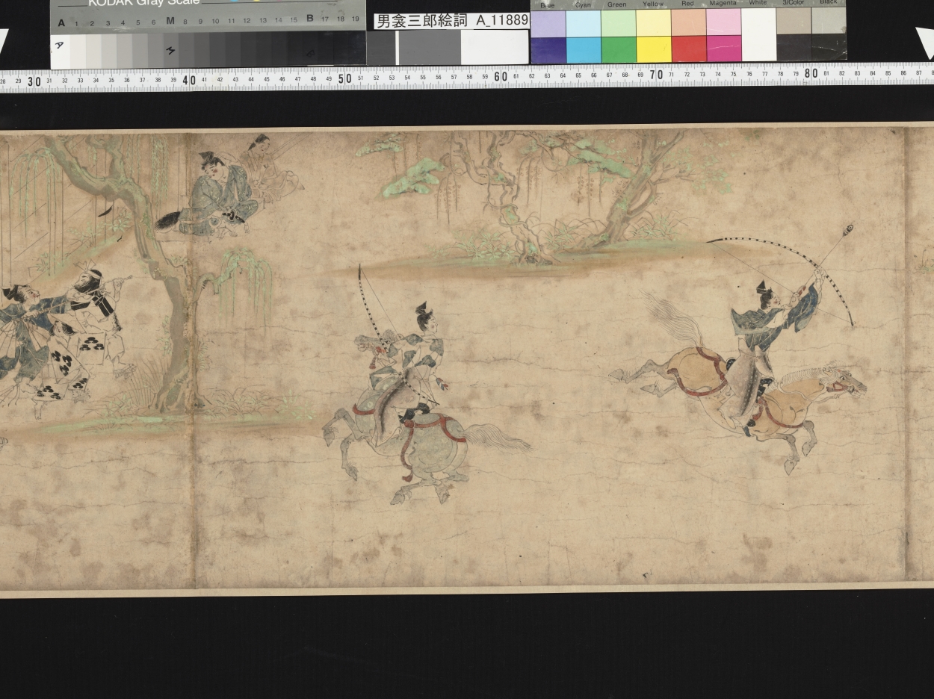Click the pale salmon patch under Red
This screenshot has width=934, height=699.
(x=688, y=23)
